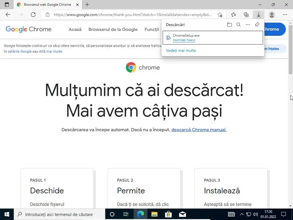Click the blue Chrome download button

tap(274, 29)
